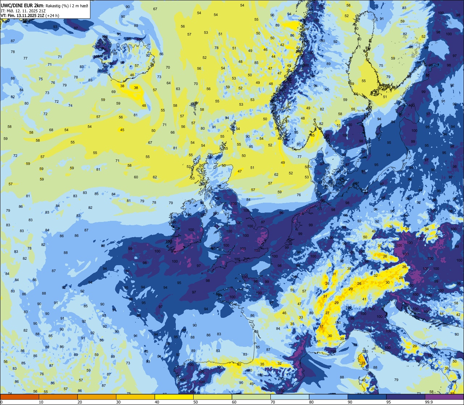This screenshot has height=405, width=464.
Task: Click the 80–90 medium blue legend swatch
Action: click(x=328, y=397)
